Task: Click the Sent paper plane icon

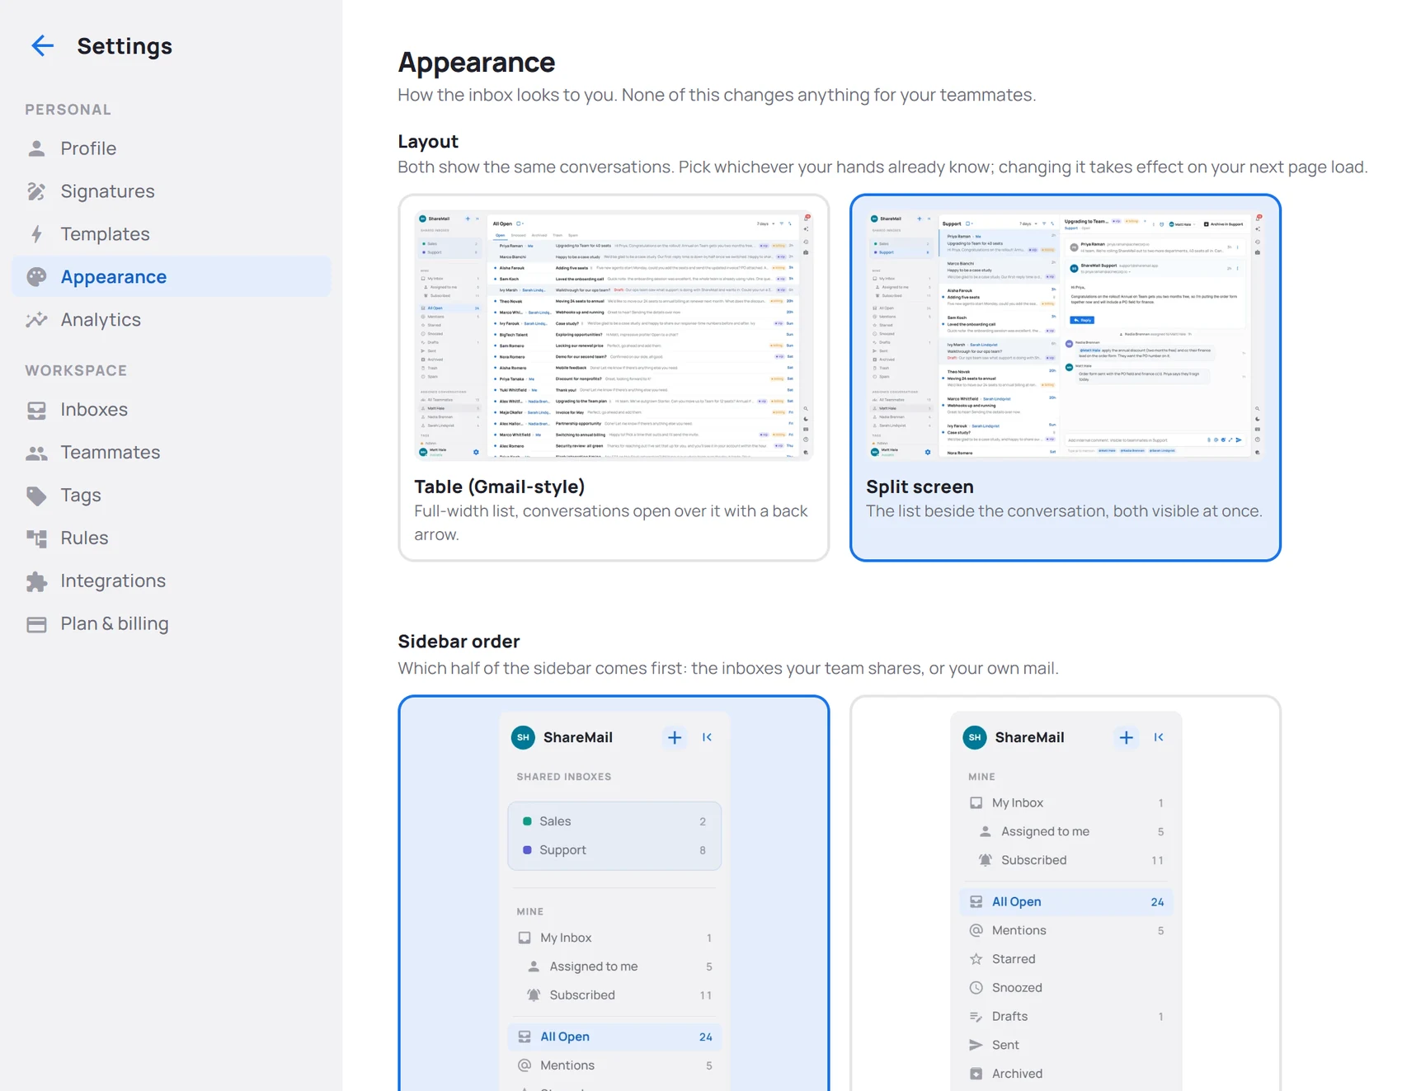Action: coord(976,1045)
